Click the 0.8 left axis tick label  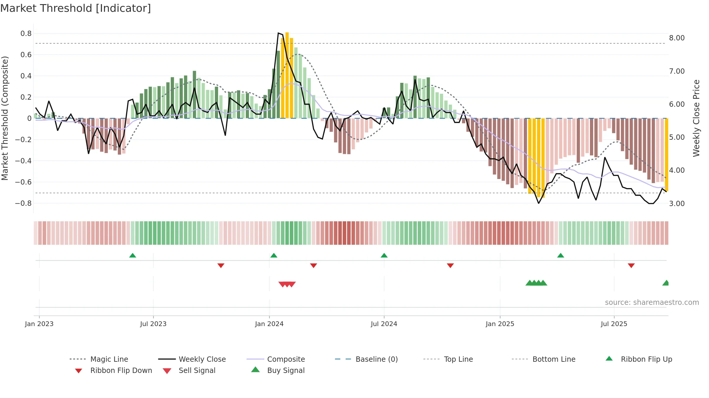pos(26,34)
